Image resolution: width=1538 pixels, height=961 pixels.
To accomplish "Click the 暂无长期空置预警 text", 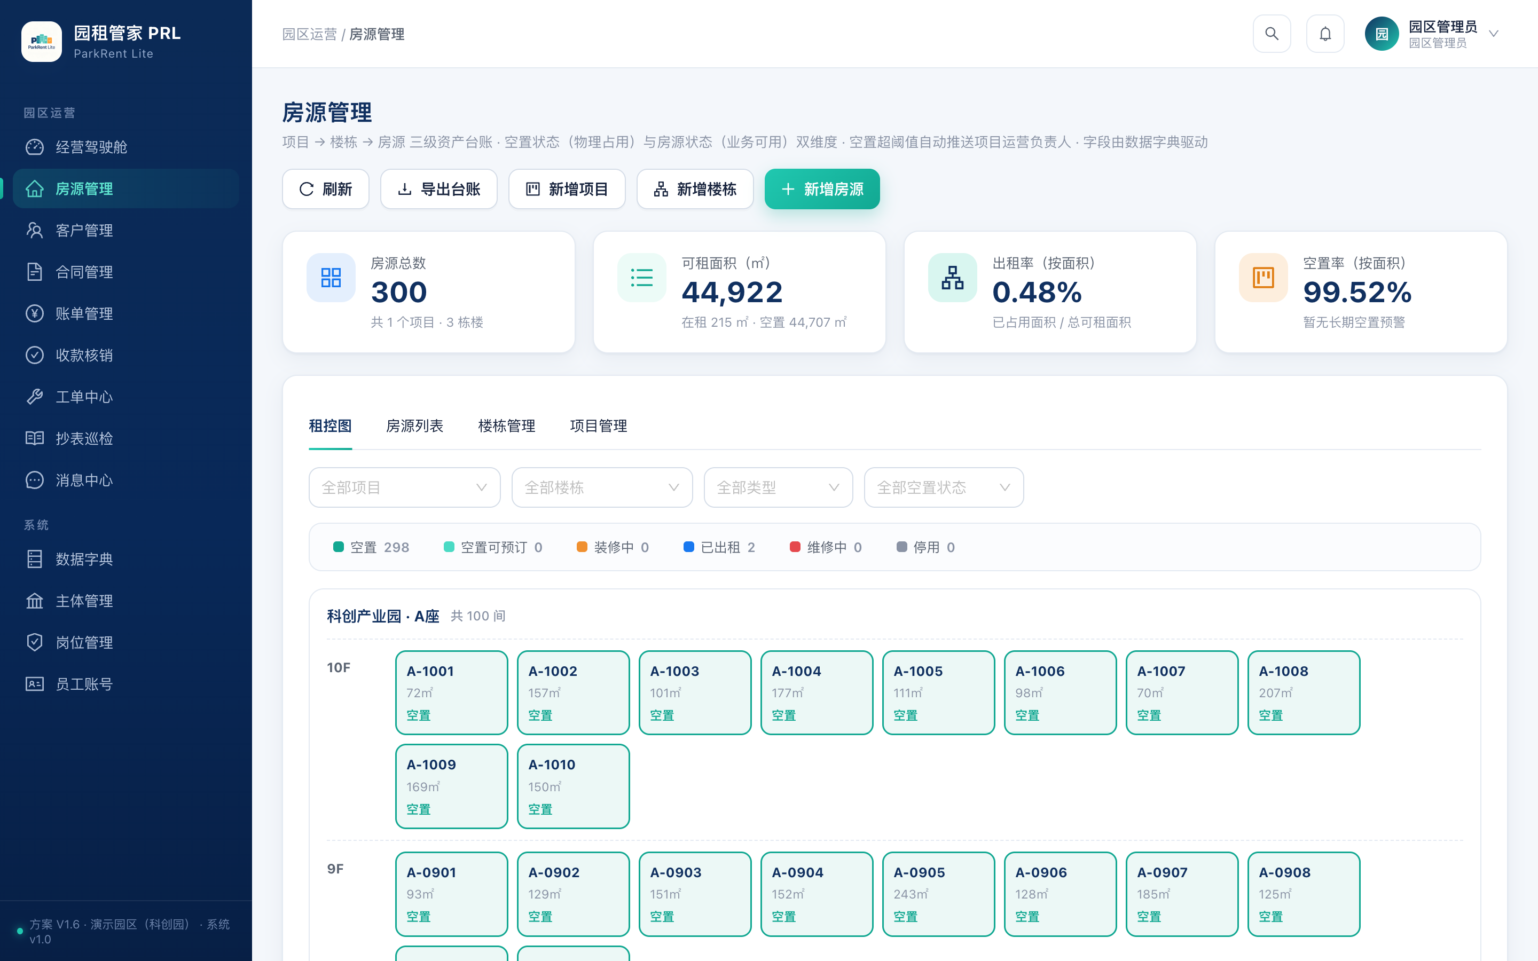I will tap(1354, 322).
